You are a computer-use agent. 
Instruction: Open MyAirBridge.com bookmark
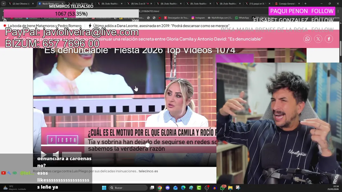pyautogui.click(x=220, y=18)
